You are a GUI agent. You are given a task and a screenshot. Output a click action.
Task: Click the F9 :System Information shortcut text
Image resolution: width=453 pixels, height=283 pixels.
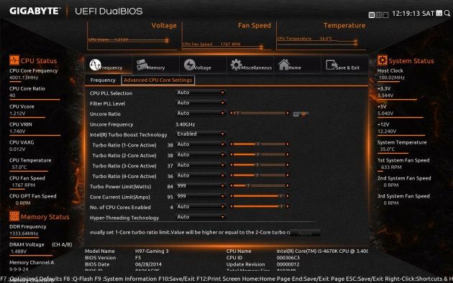coord(126,279)
